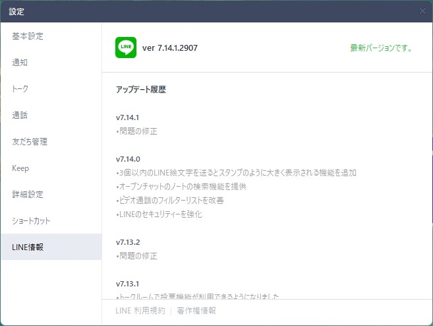Viewport: 433px width, 326px height.
Task: Click version text ver 7.14.1.2907
Action: 170,48
